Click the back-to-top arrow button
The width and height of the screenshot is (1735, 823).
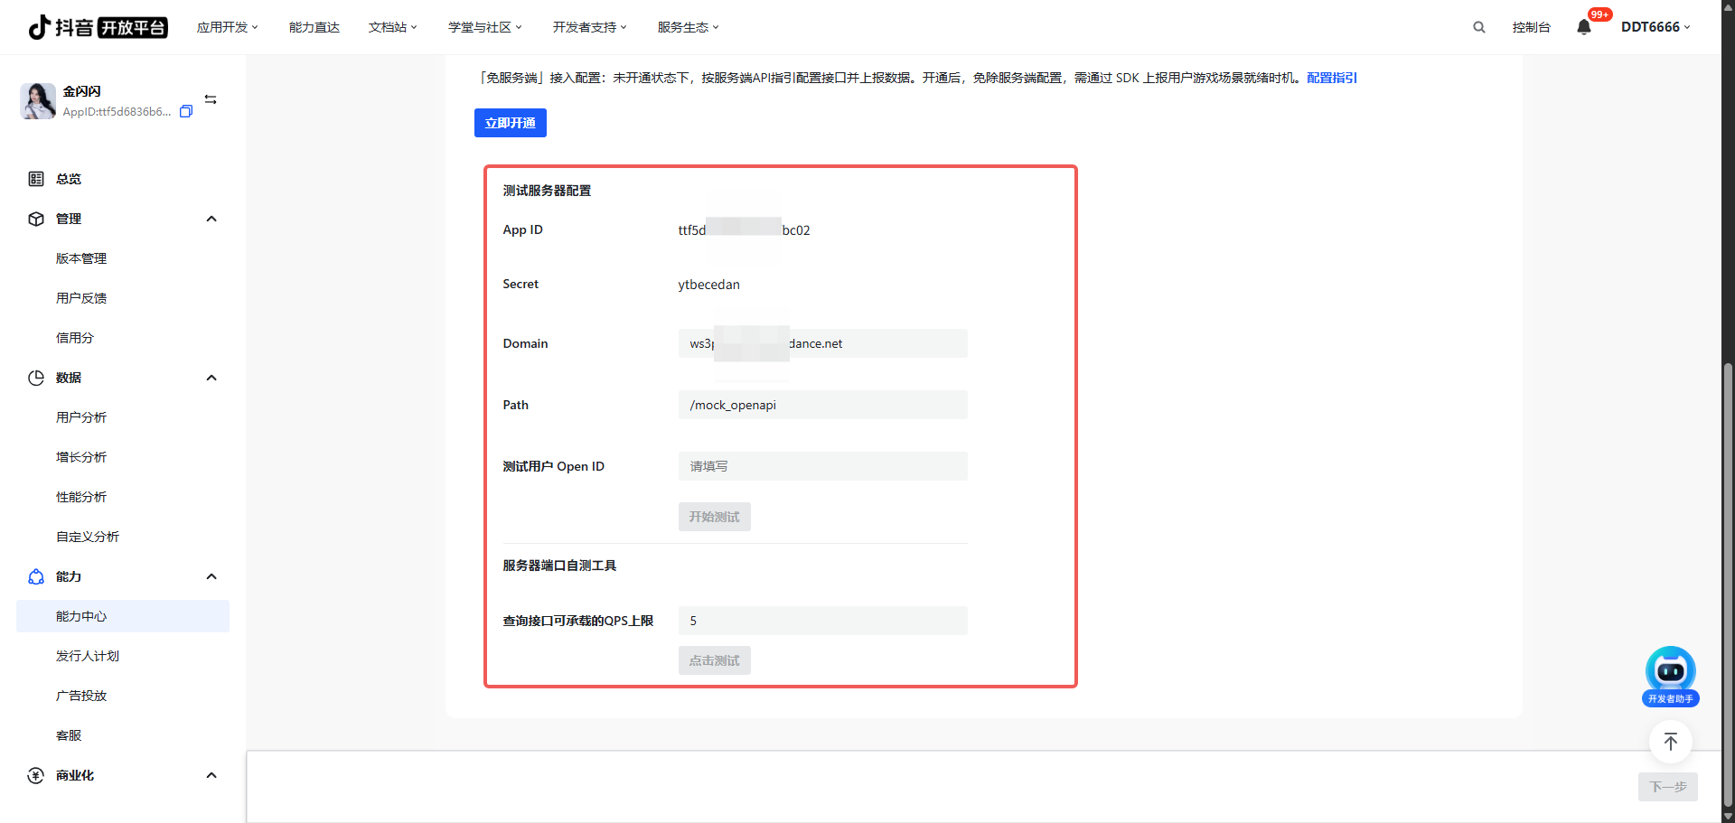pos(1670,742)
